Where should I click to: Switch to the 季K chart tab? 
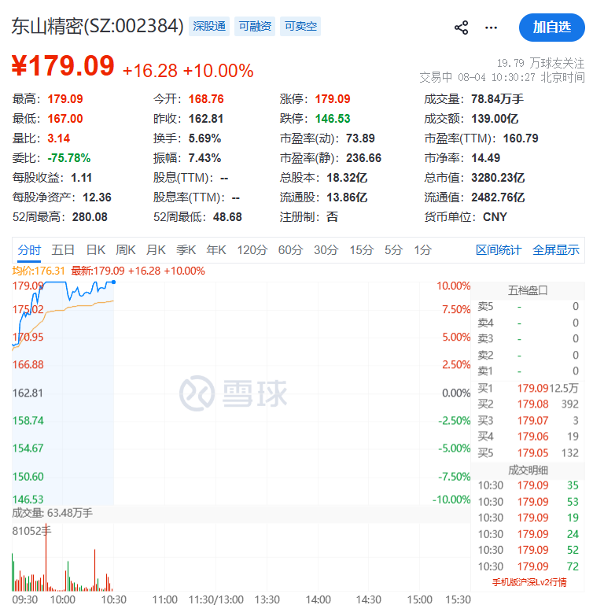point(186,250)
